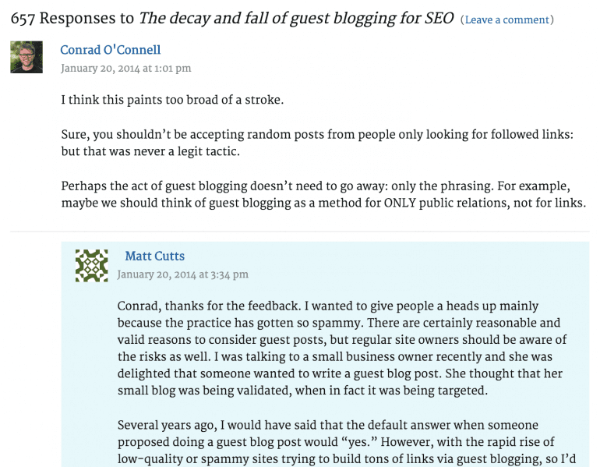Open Conrad O'Connell's profile photo
This screenshot has width=600, height=467.
[26, 57]
